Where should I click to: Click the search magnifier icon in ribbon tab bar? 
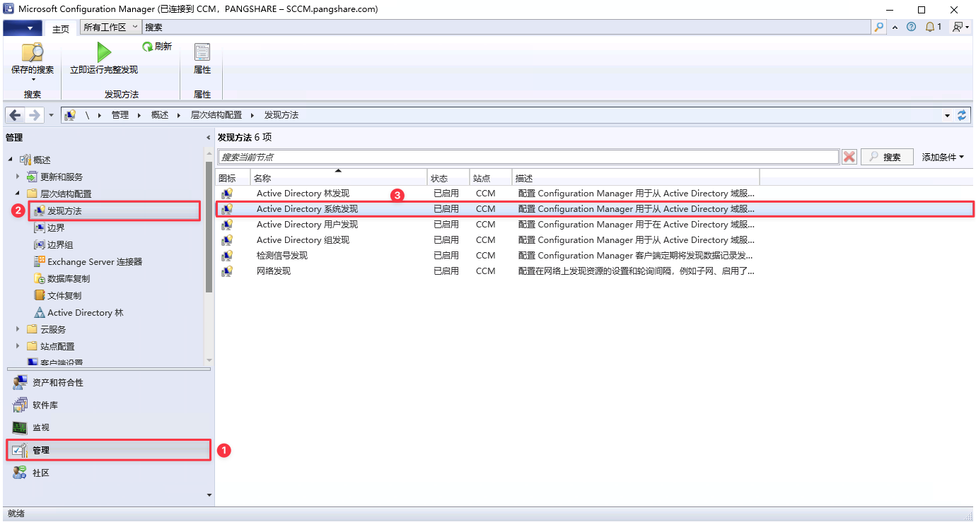(x=879, y=27)
